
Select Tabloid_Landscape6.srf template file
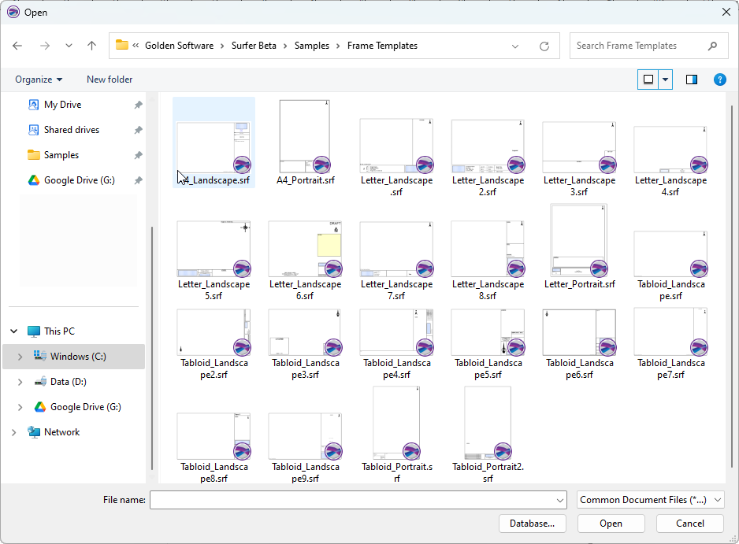(579, 332)
